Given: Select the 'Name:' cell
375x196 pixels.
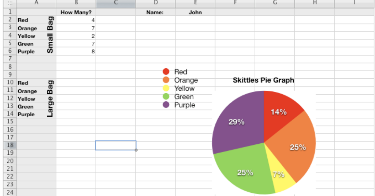Looking at the screenshot, I should [x=155, y=12].
